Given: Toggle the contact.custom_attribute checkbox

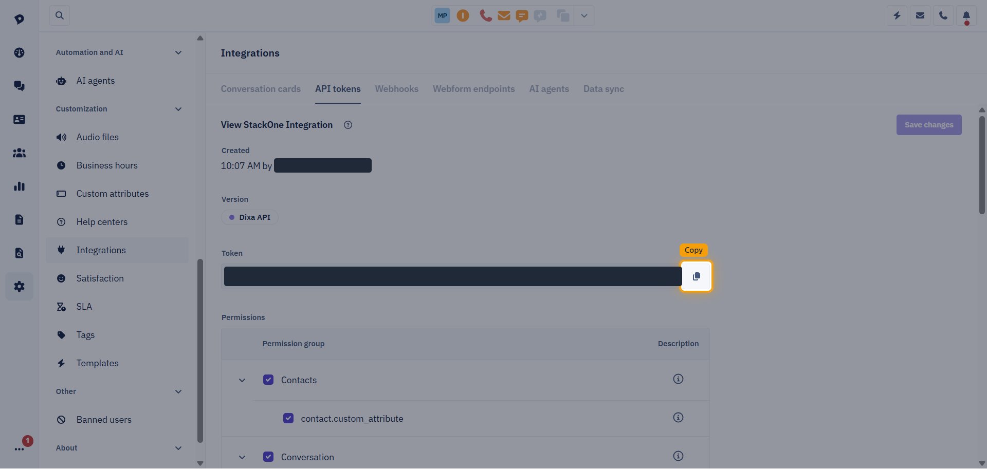Looking at the screenshot, I should (288, 418).
